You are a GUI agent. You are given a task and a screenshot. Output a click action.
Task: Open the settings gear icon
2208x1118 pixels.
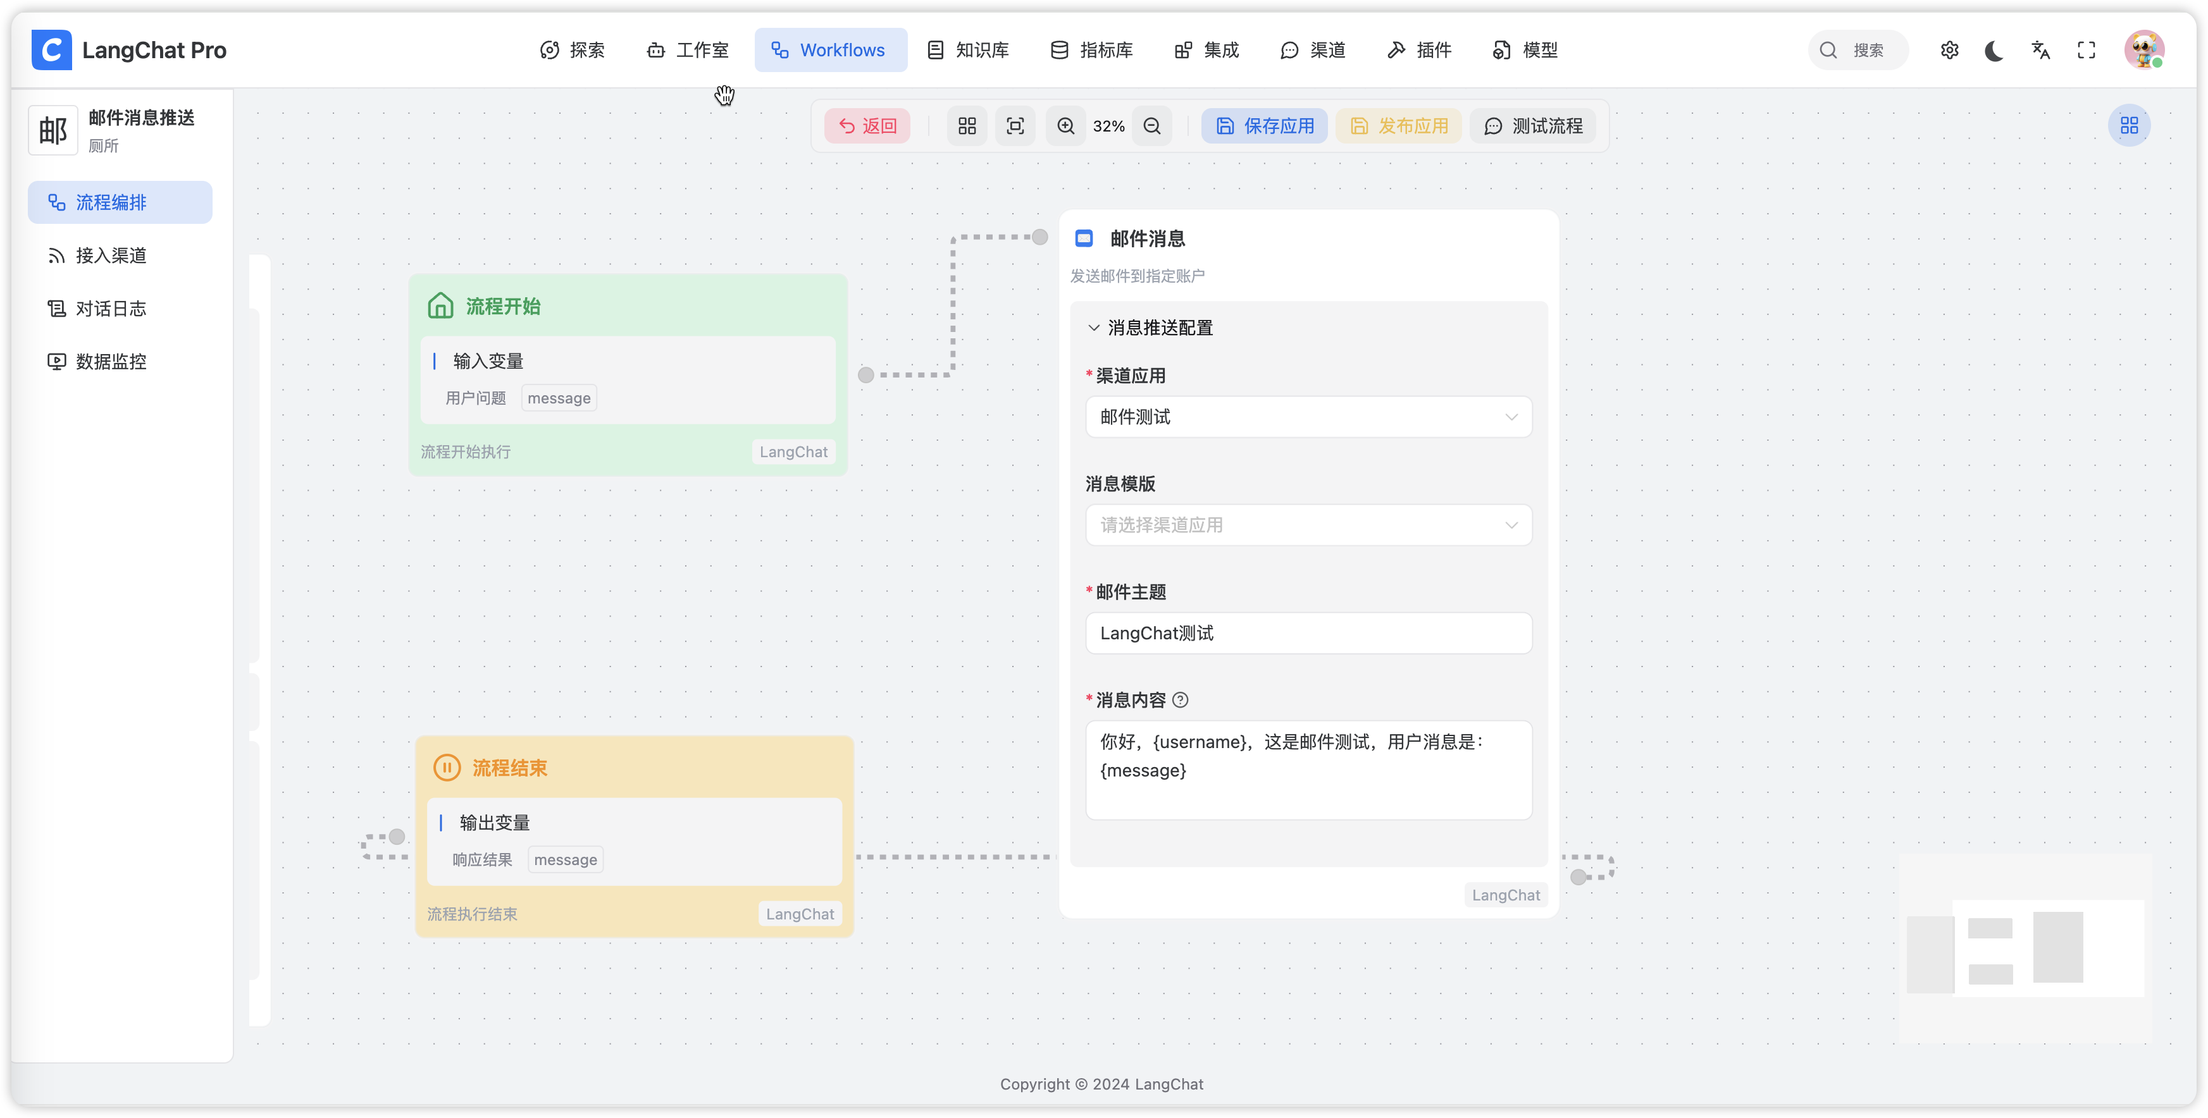[1949, 51]
